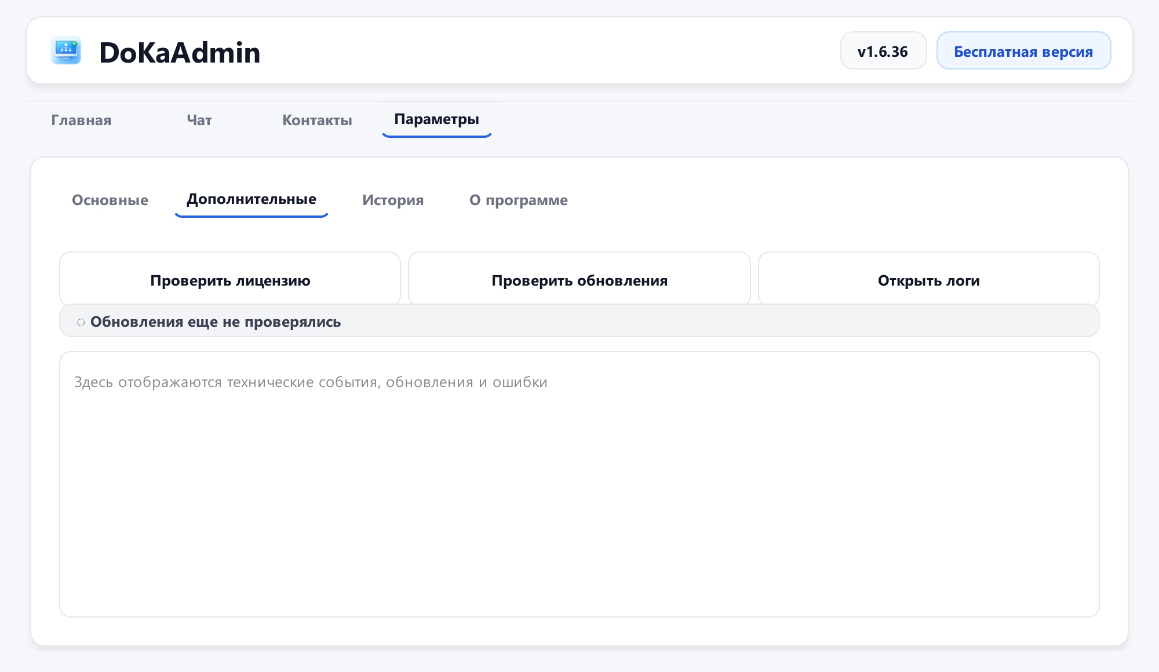Go to the Контакты tab
Viewport: 1159px width, 672px height.
317,120
